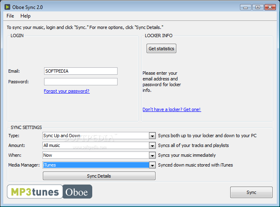The height and width of the screenshot is (207, 280).
Task: Click the 'Please enter your email address' message
Action: (162, 82)
